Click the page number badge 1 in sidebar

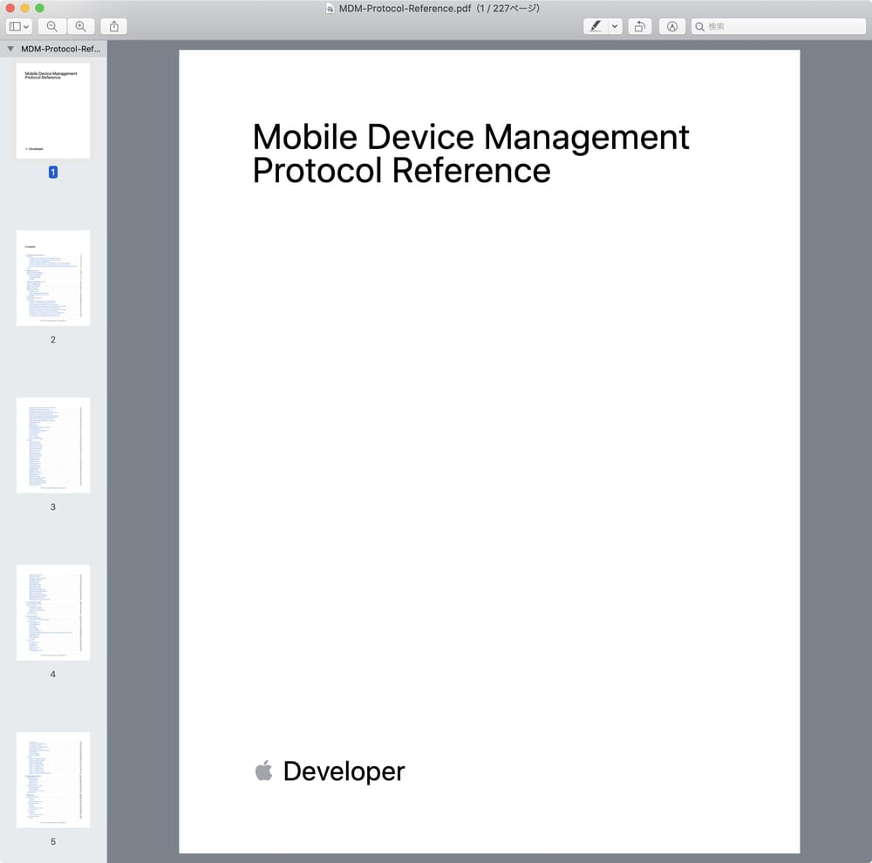click(53, 173)
